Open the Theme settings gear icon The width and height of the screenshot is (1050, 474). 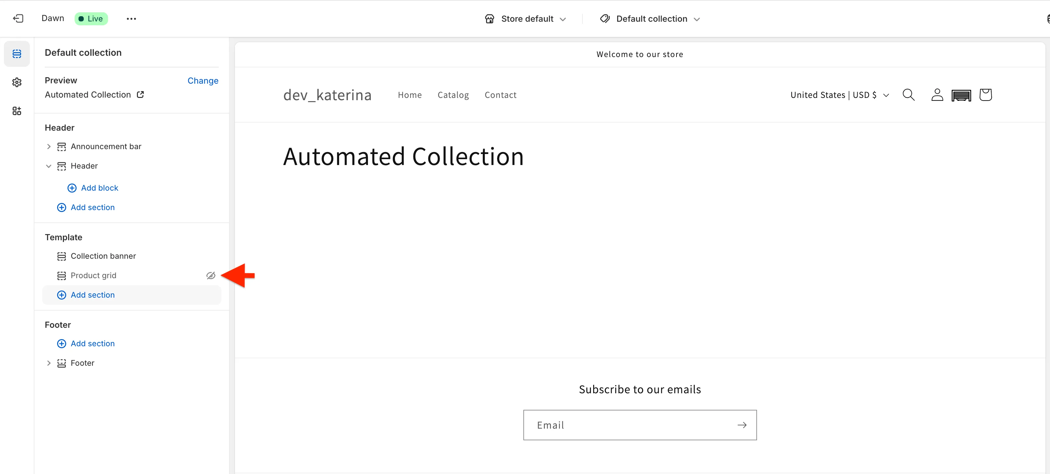point(17,82)
